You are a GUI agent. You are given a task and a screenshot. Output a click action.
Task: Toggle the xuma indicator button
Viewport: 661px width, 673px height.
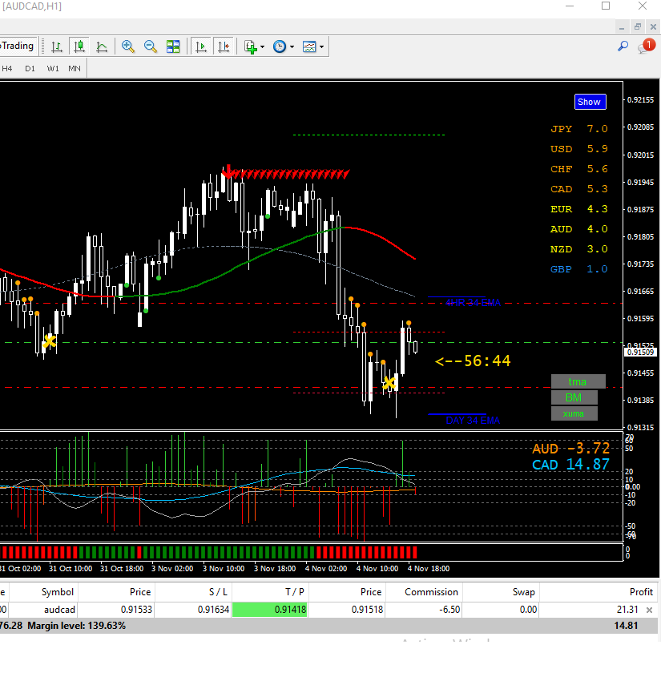pyautogui.click(x=574, y=413)
